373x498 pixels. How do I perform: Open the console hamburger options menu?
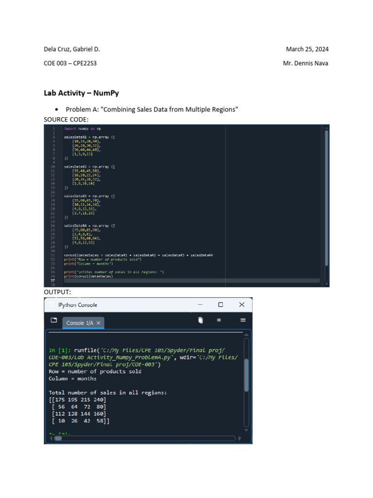point(243,320)
